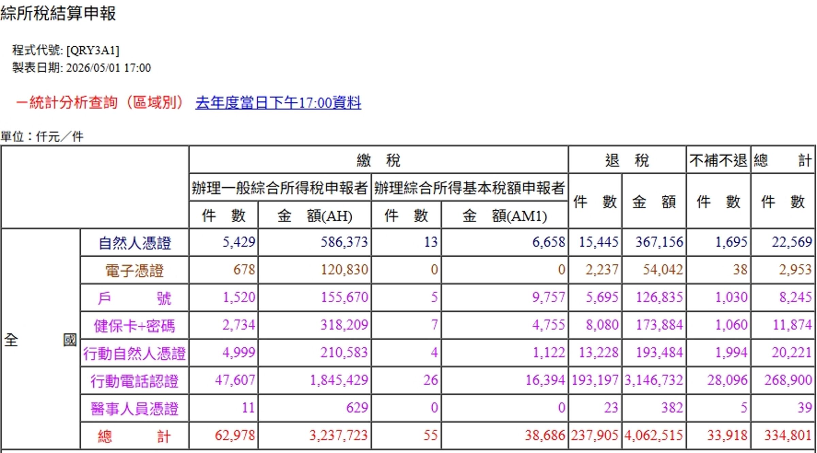Click row label 行動自然人憑證
Viewport: 817px width, 453px height.
click(134, 353)
